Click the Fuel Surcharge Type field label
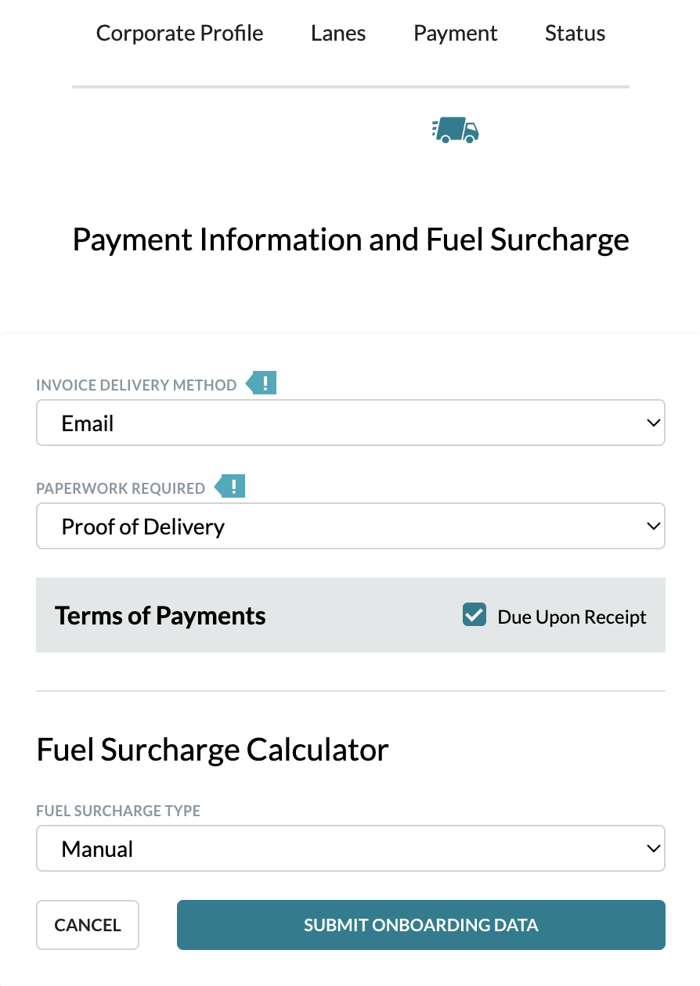 pos(118,811)
